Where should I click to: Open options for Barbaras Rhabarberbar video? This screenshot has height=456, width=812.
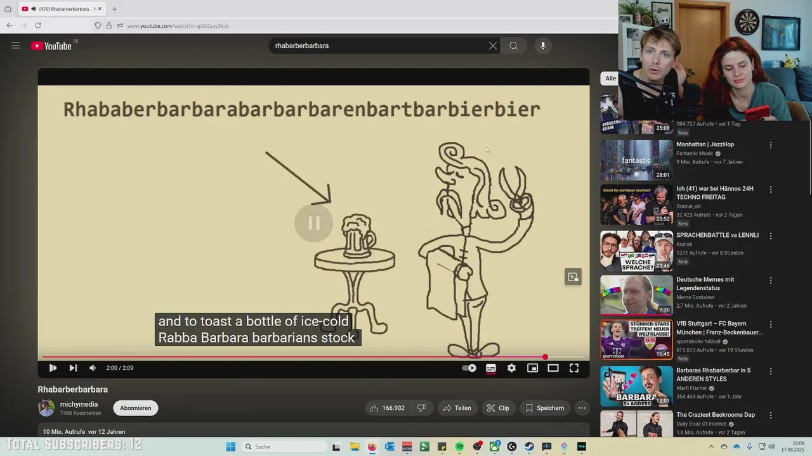771,372
